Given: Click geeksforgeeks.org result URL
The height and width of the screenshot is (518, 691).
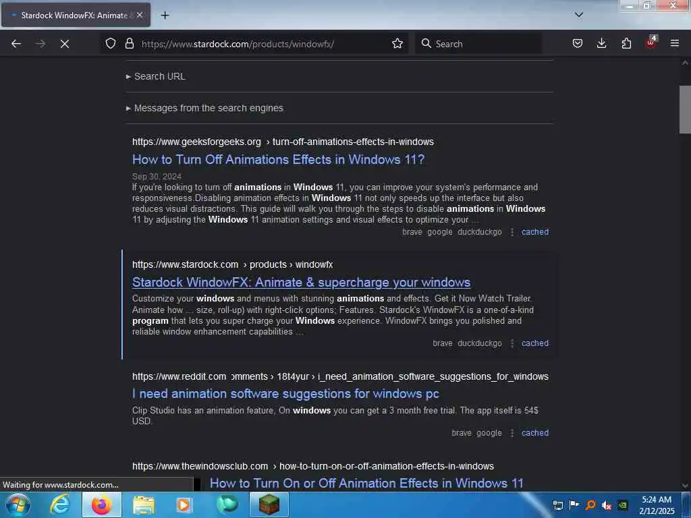Looking at the screenshot, I should point(283,142).
